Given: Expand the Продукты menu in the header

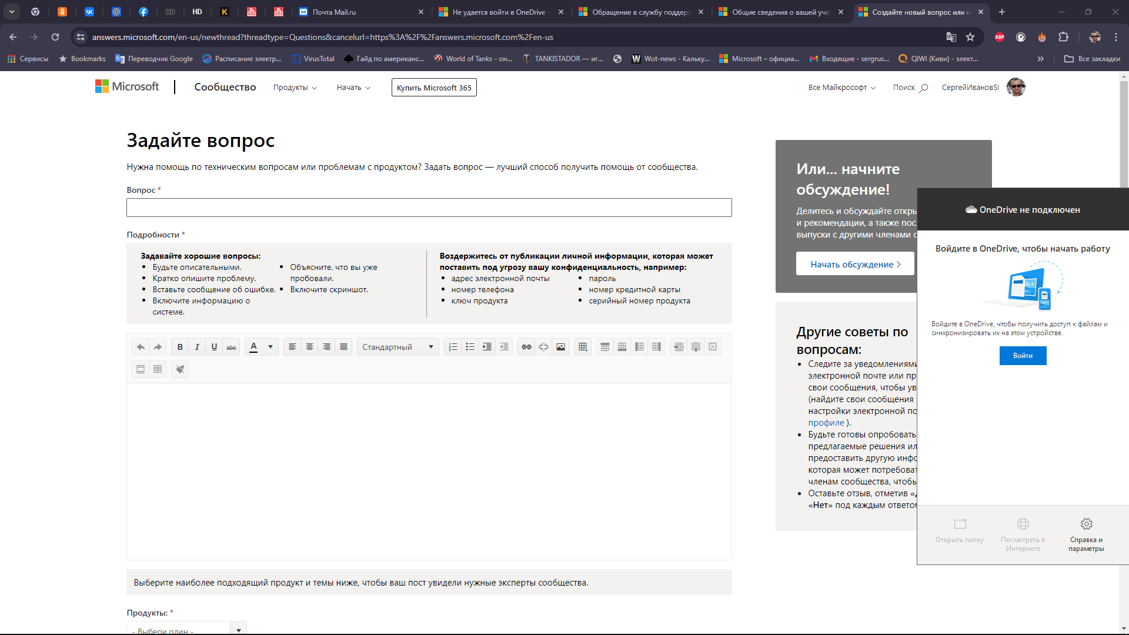Looking at the screenshot, I should (x=295, y=88).
